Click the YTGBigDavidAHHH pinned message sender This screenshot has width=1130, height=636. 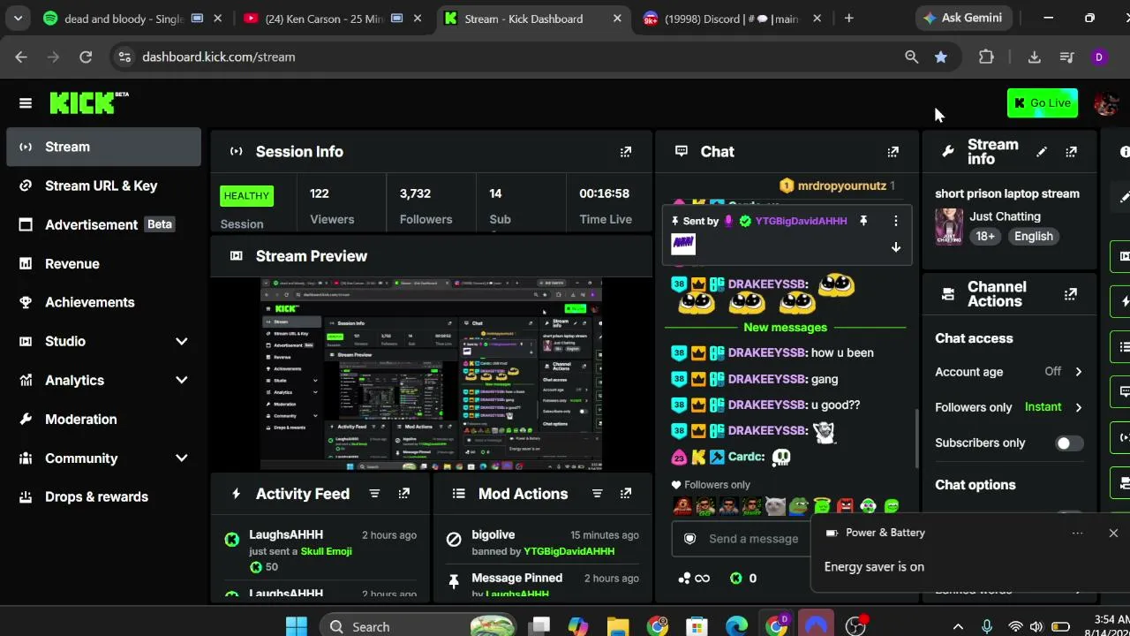[802, 221]
